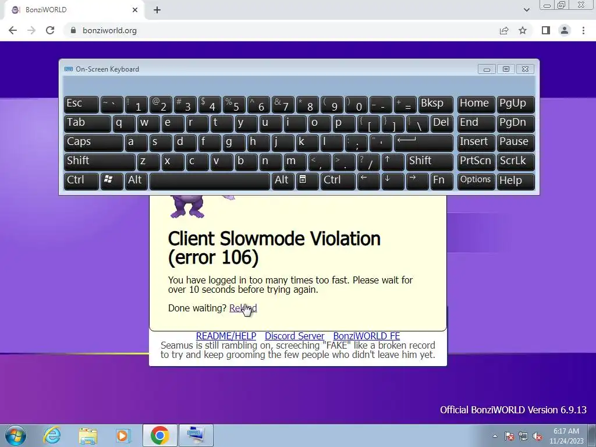This screenshot has height=447, width=596.
Task: Click the spacebar on On-Screen Keyboard
Action: tap(210, 180)
